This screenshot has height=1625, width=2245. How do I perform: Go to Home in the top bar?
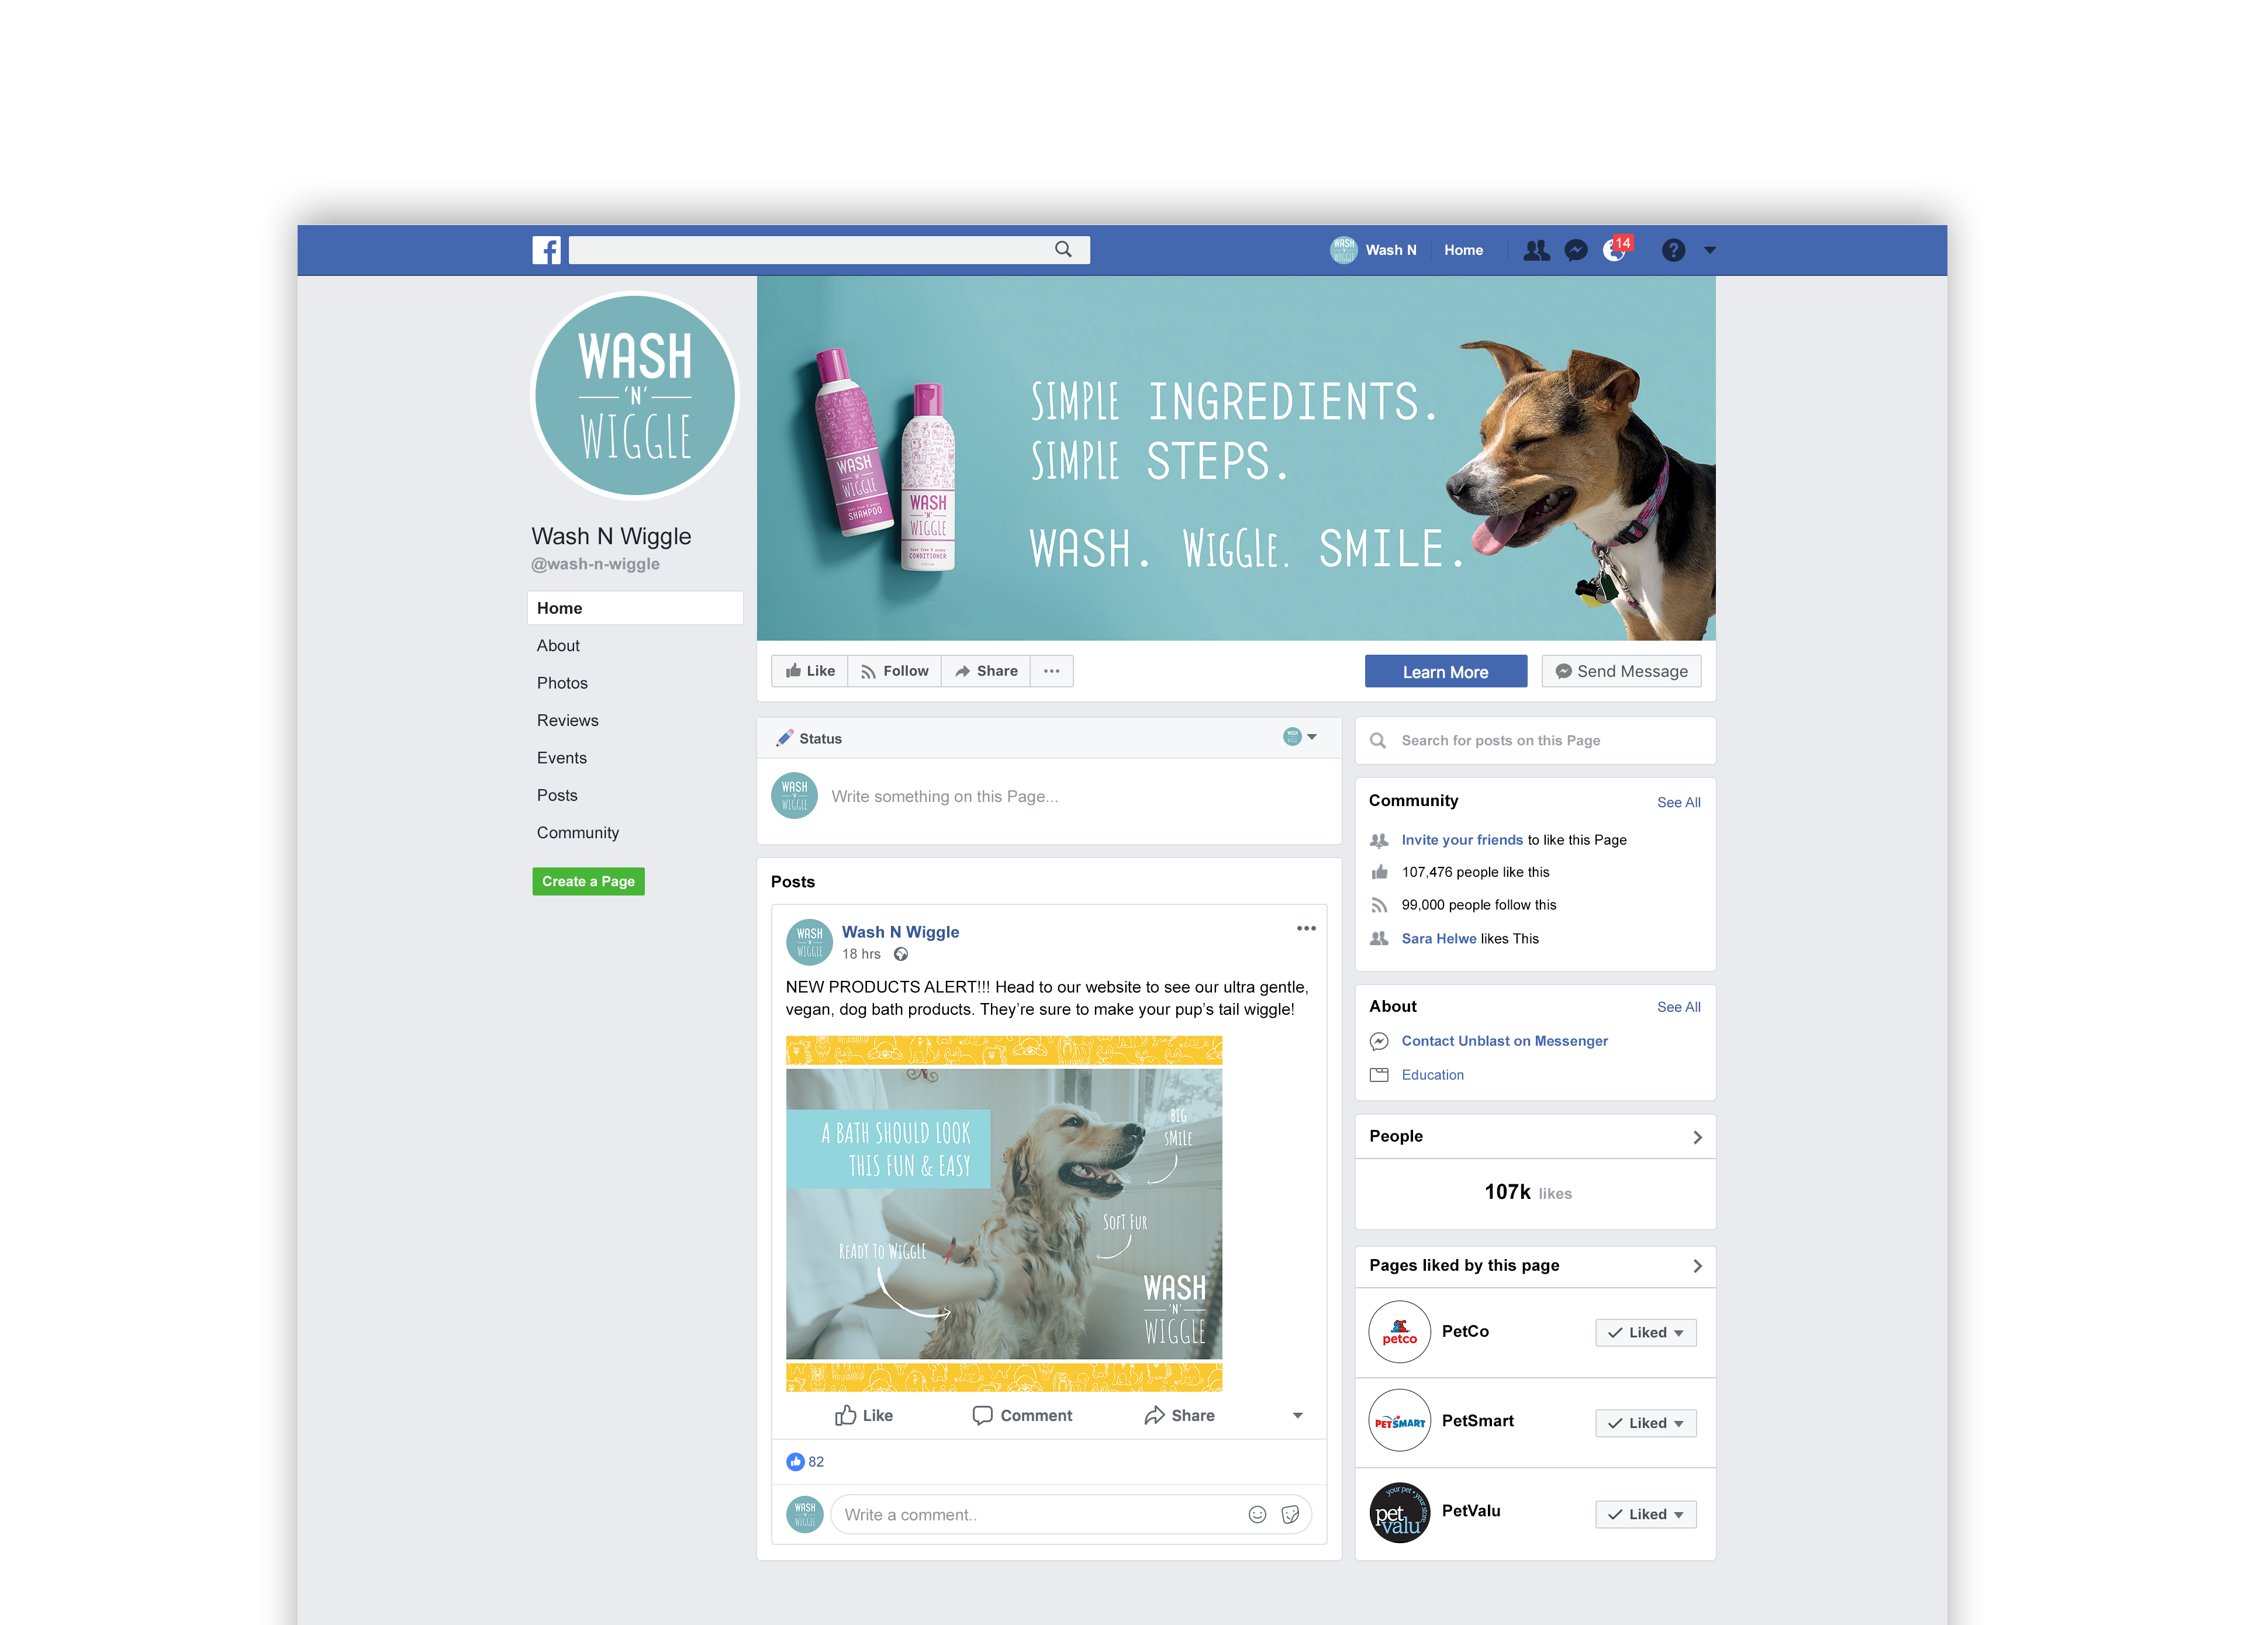[1463, 250]
